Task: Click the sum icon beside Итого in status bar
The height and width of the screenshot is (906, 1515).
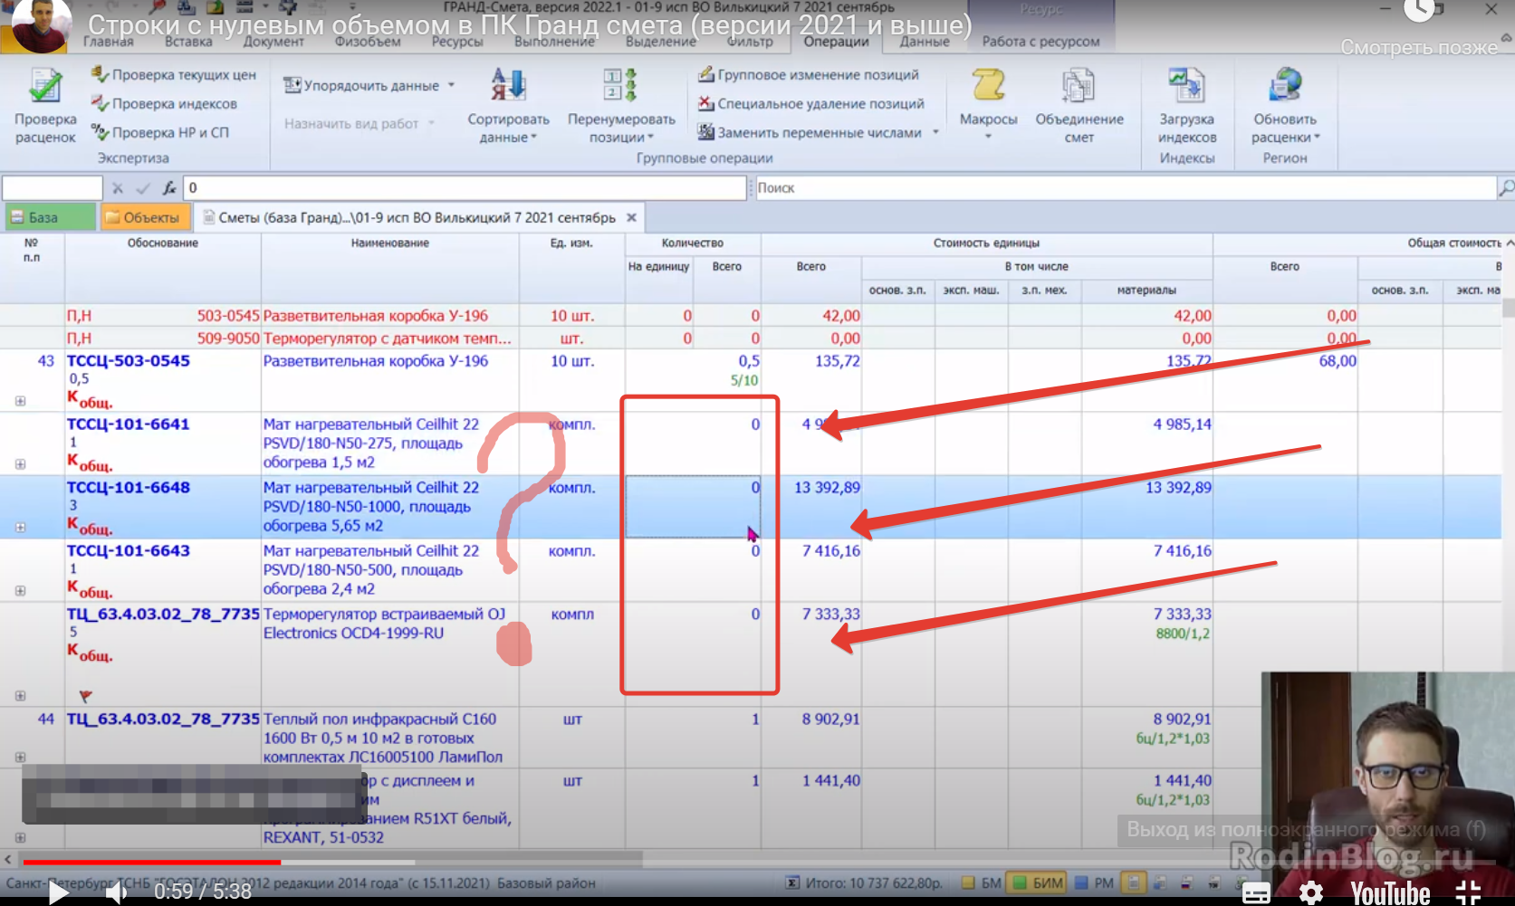Action: pos(792,882)
